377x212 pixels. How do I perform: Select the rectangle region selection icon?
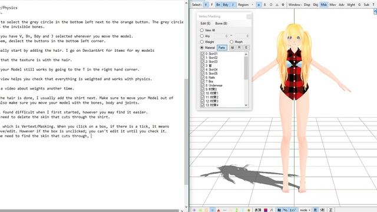(x=259, y=5)
